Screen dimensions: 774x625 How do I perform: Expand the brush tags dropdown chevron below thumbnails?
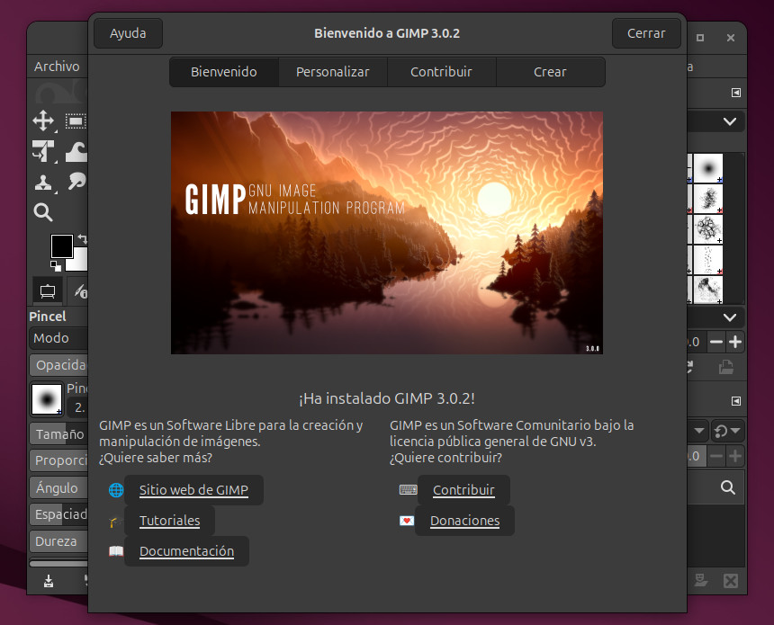[730, 317]
